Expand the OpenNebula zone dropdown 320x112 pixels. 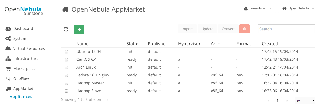pos(298,9)
